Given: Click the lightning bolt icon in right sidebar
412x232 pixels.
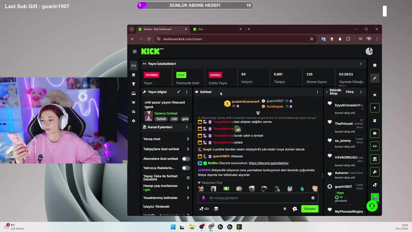Looking at the screenshot, I should (x=375, y=108).
